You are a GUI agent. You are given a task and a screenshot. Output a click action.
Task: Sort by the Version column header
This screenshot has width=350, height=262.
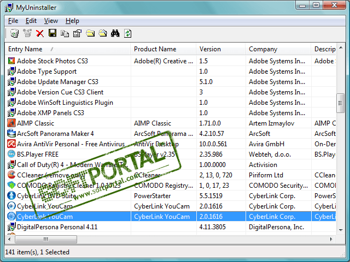[x=220, y=49]
